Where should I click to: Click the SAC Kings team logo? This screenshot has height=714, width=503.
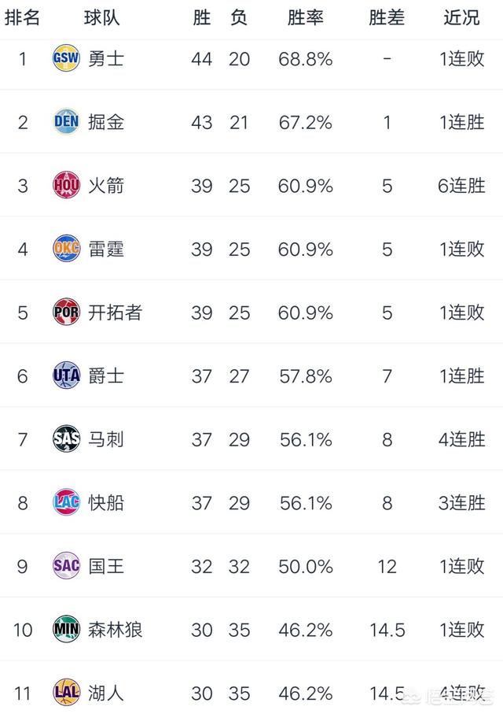click(x=66, y=565)
